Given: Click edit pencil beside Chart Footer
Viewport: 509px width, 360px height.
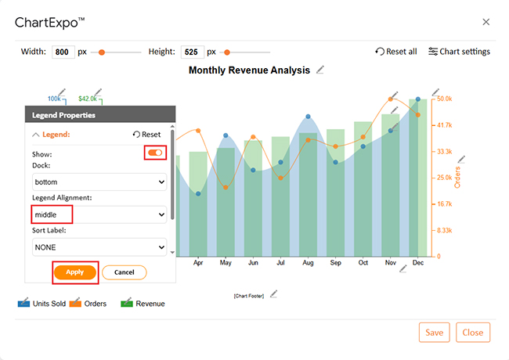Looking at the screenshot, I should [x=273, y=294].
